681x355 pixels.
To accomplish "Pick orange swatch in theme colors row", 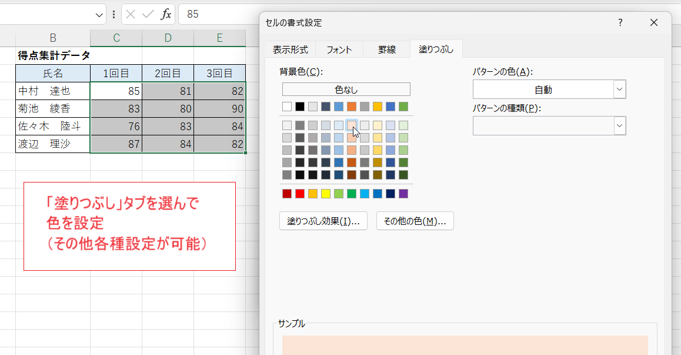I will 351,107.
